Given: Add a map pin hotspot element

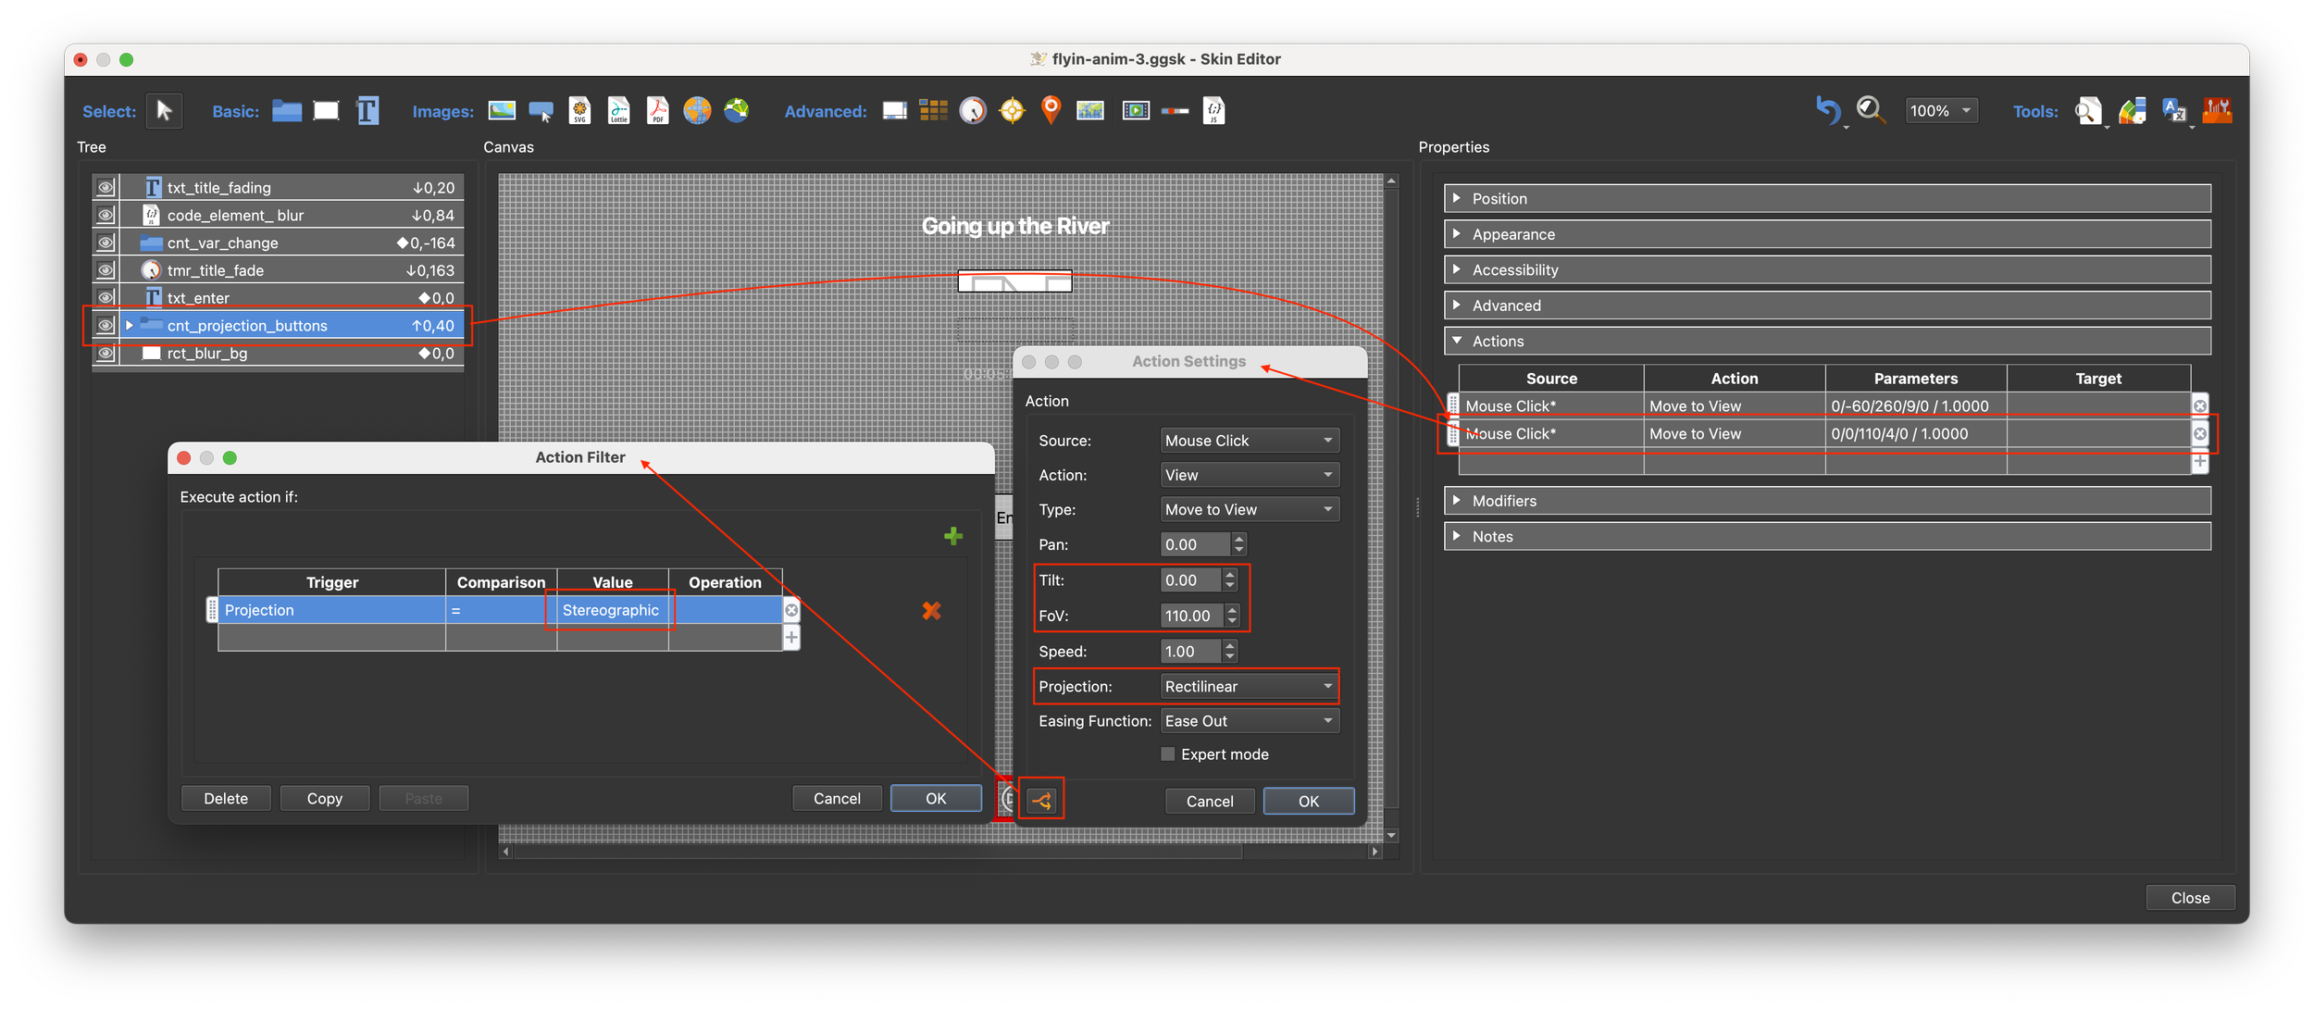Looking at the screenshot, I should (x=1051, y=110).
